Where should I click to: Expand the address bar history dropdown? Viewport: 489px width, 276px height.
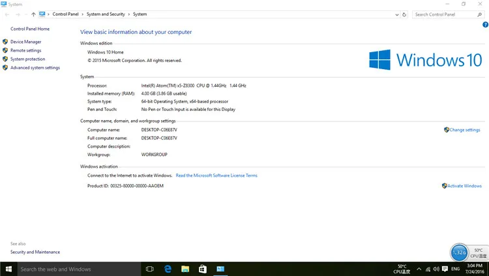tap(396, 14)
